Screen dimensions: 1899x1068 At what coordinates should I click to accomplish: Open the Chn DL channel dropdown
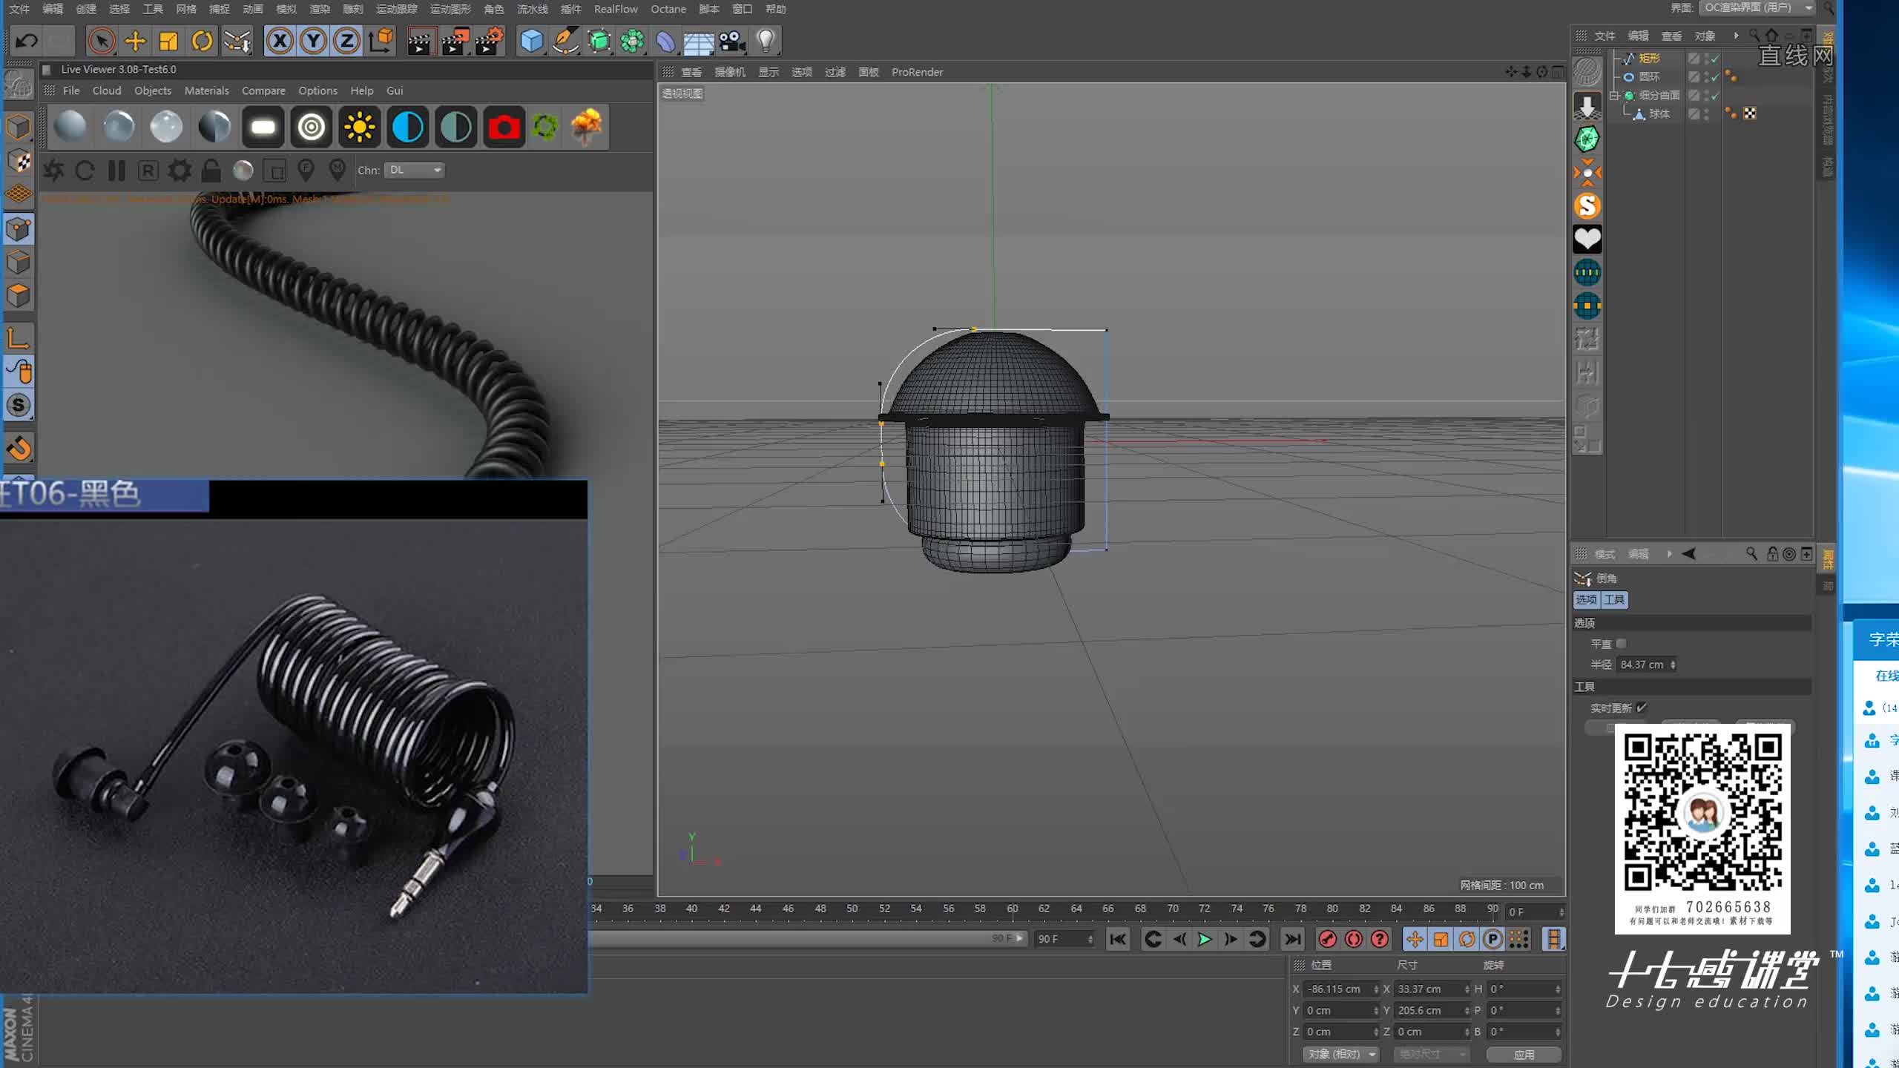tap(415, 170)
